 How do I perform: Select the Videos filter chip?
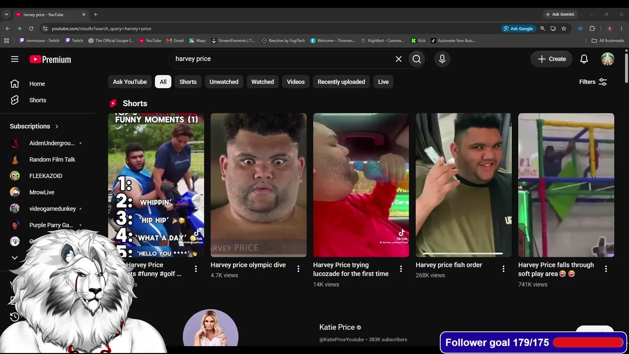coord(296,82)
